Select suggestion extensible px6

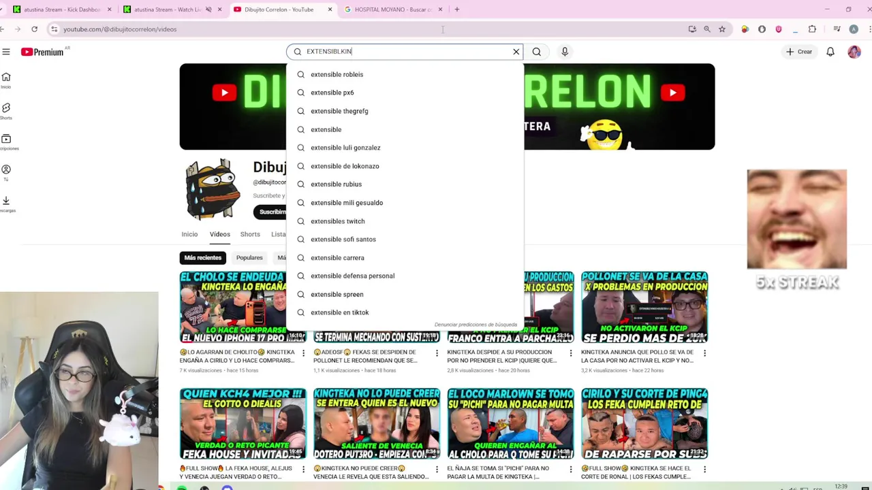pos(405,93)
